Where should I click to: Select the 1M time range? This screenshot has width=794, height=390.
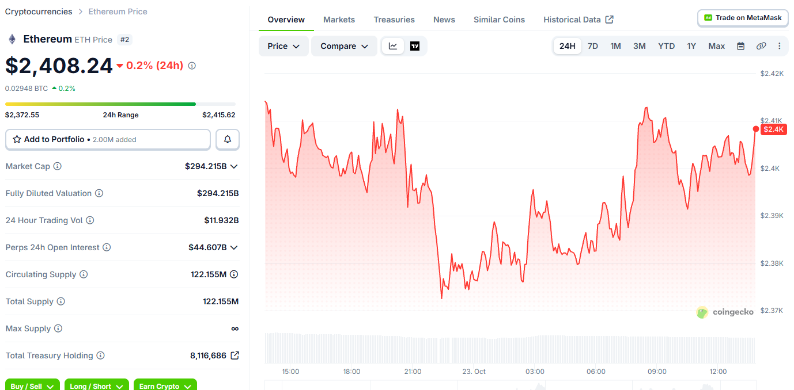coord(615,46)
